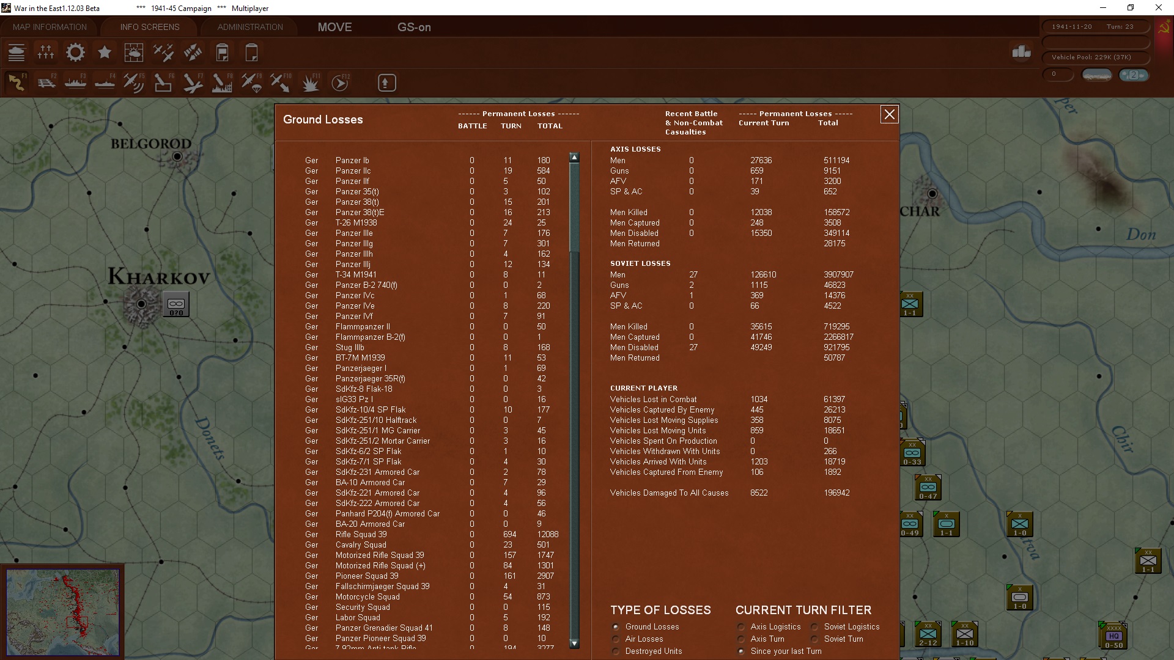Click the crossed arrows reinforcement icon
Viewport: 1174px width, 660px height.
click(x=193, y=53)
